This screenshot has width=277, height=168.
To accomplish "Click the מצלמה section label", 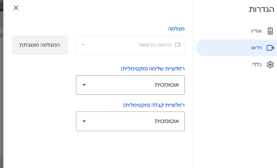I will 176,29.
